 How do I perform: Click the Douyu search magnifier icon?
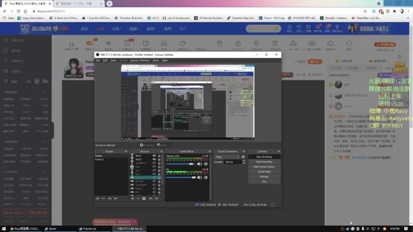(x=276, y=29)
